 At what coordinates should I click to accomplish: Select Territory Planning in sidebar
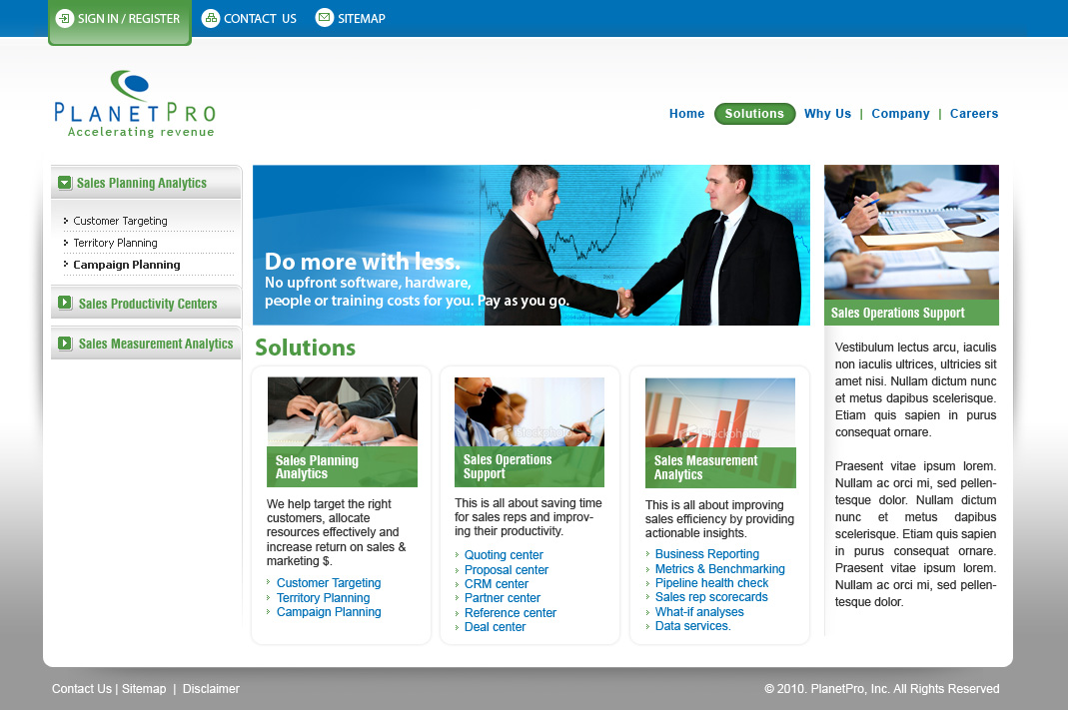[115, 243]
